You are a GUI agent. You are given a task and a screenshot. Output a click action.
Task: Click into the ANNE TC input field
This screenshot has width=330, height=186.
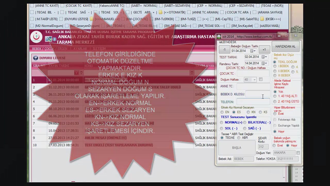[253, 86]
